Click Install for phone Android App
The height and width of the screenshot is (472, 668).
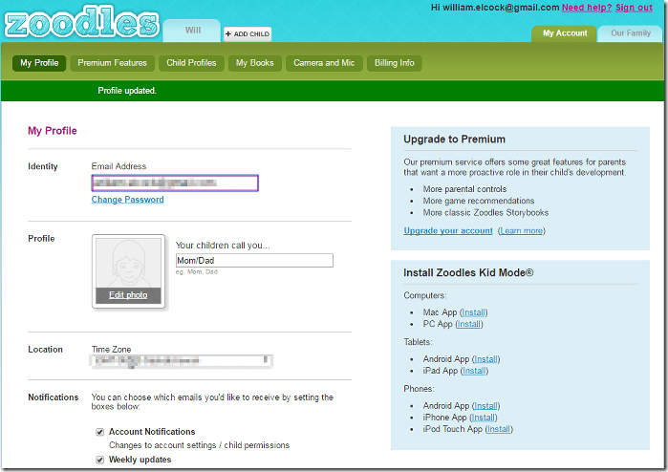coord(486,406)
